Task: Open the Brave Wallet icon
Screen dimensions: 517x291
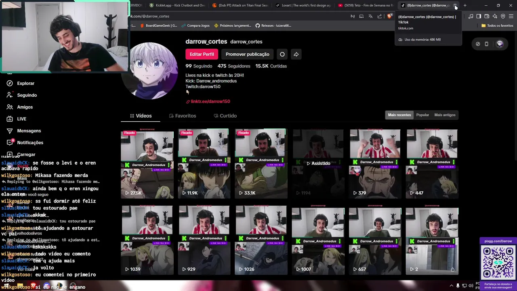Action: click(x=487, y=16)
